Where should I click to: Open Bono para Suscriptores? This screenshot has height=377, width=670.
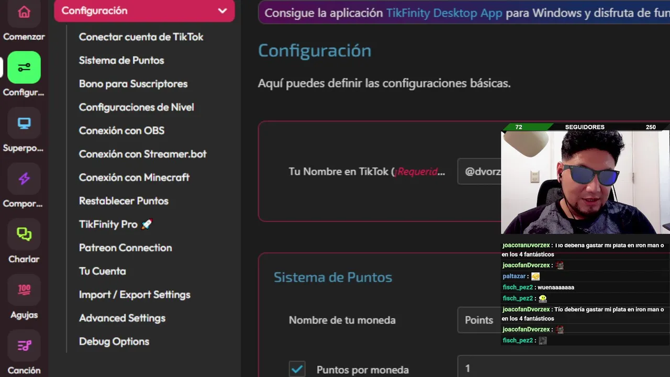(x=133, y=84)
